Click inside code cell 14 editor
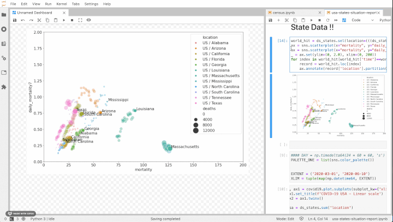The image size is (393, 222). click(x=338, y=55)
